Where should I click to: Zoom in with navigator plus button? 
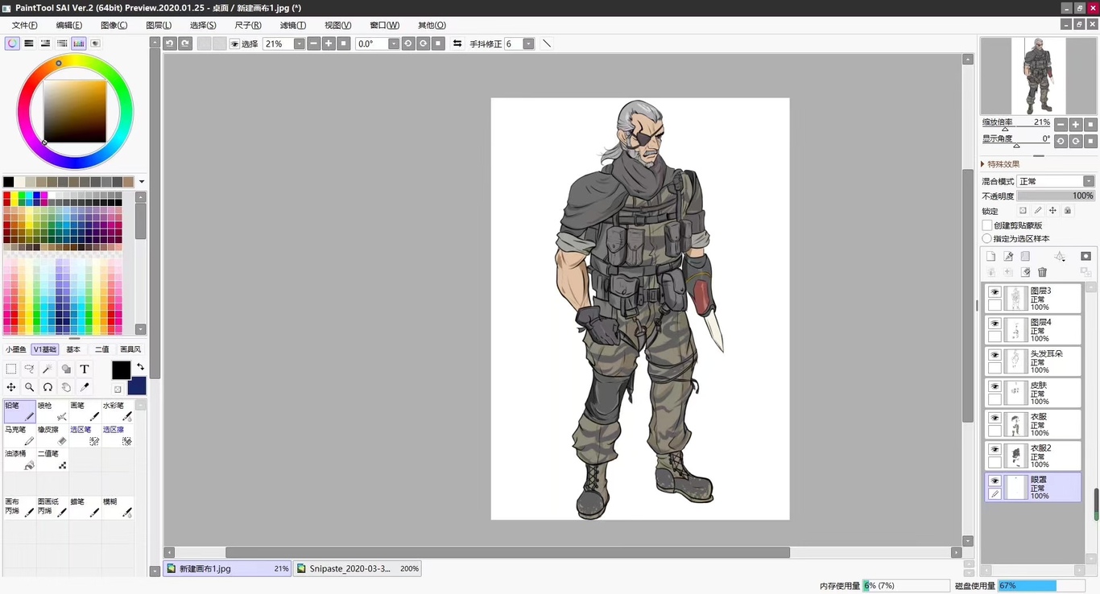coord(1076,124)
